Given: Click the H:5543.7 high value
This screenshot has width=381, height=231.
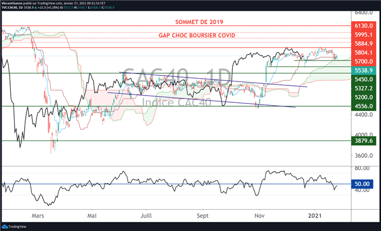Looking at the screenshot, I should pos(80,7).
